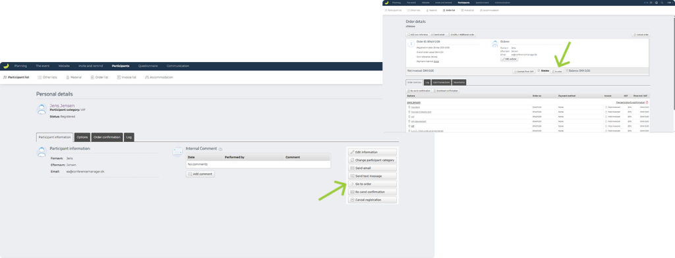The image size is (675, 258).
Task: Open Invoice list in Personal details window
Action: 126,77
